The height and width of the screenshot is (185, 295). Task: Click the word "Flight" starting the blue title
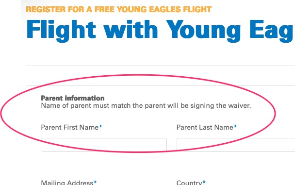point(61,31)
